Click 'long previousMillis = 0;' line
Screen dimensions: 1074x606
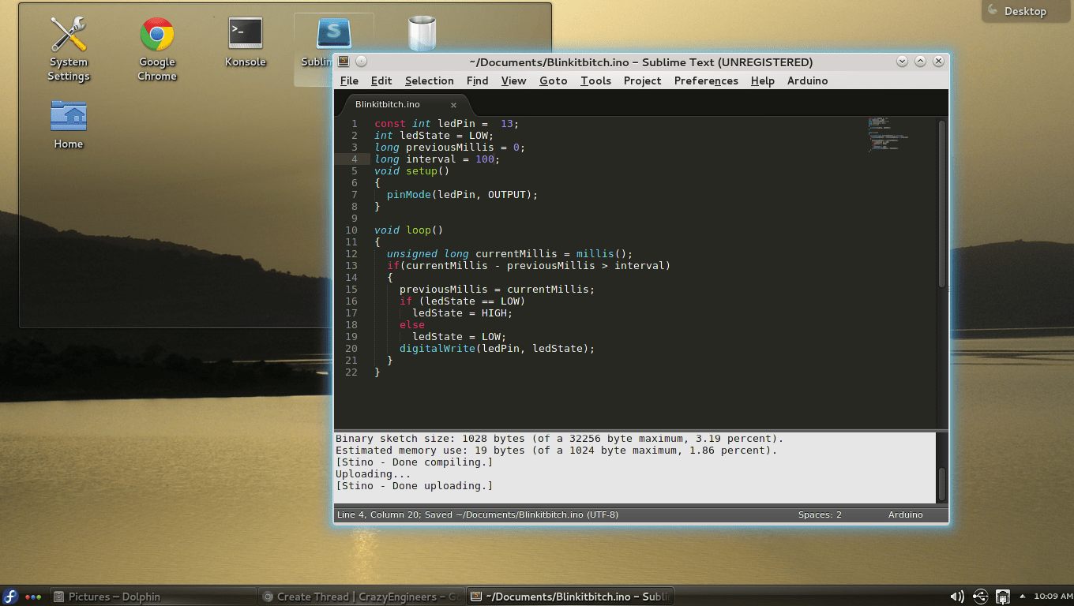449,147
